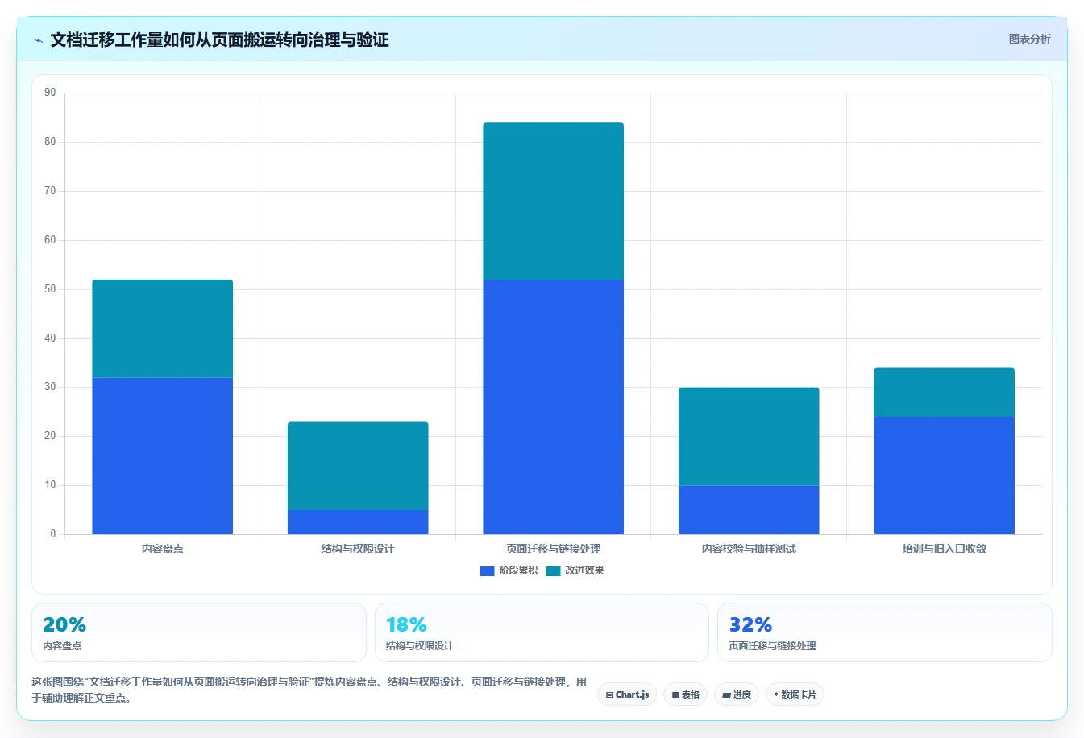Image resolution: width=1084 pixels, height=738 pixels.
Task: Click the blue 页面迁移与链接处理 bar segment
Action: click(x=554, y=407)
